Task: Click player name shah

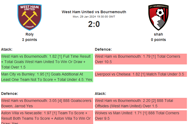Action: click(x=158, y=34)
